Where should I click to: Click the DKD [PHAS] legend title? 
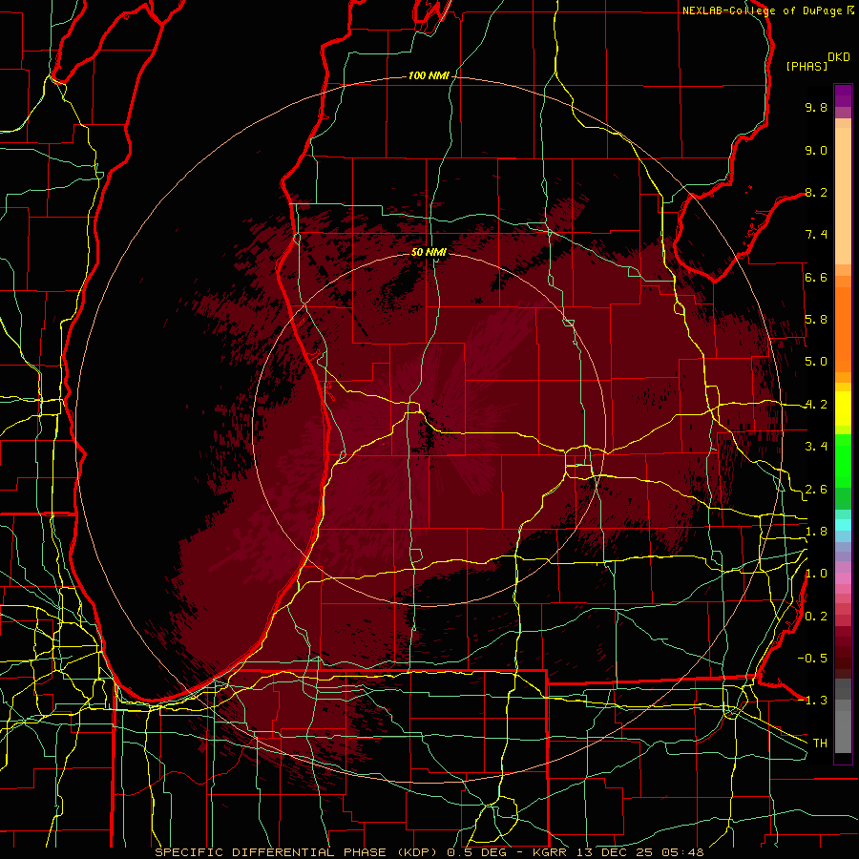point(817,61)
